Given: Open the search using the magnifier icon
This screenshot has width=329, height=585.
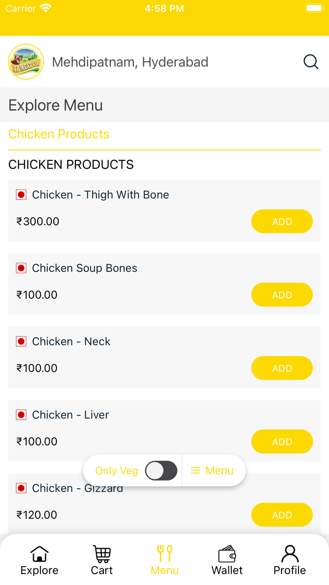Looking at the screenshot, I should [311, 62].
